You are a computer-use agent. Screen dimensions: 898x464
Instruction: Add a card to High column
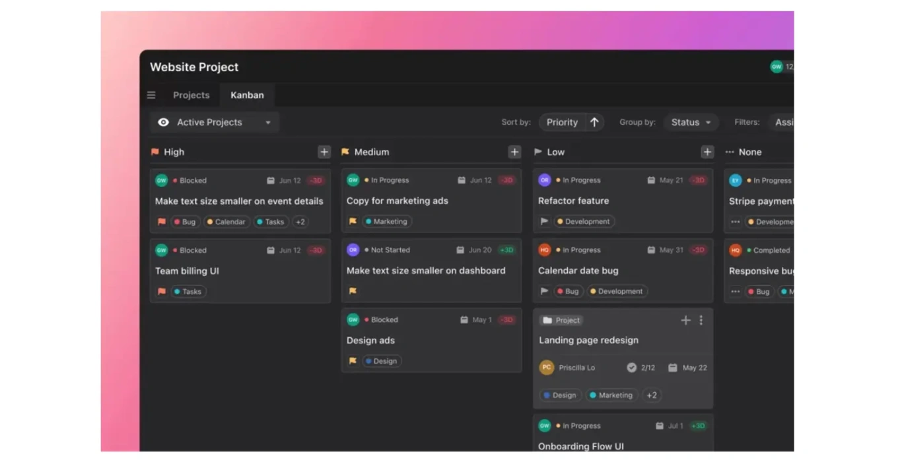click(324, 152)
